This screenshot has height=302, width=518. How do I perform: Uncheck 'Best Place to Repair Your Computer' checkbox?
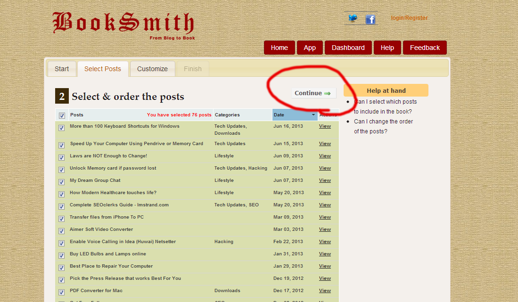pos(61,267)
